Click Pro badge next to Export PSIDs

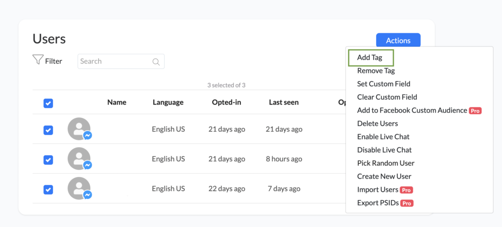click(407, 203)
